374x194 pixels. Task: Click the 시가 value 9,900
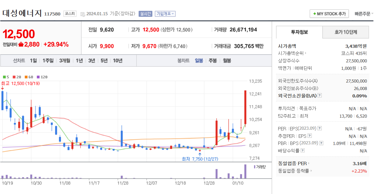[x=107, y=46]
